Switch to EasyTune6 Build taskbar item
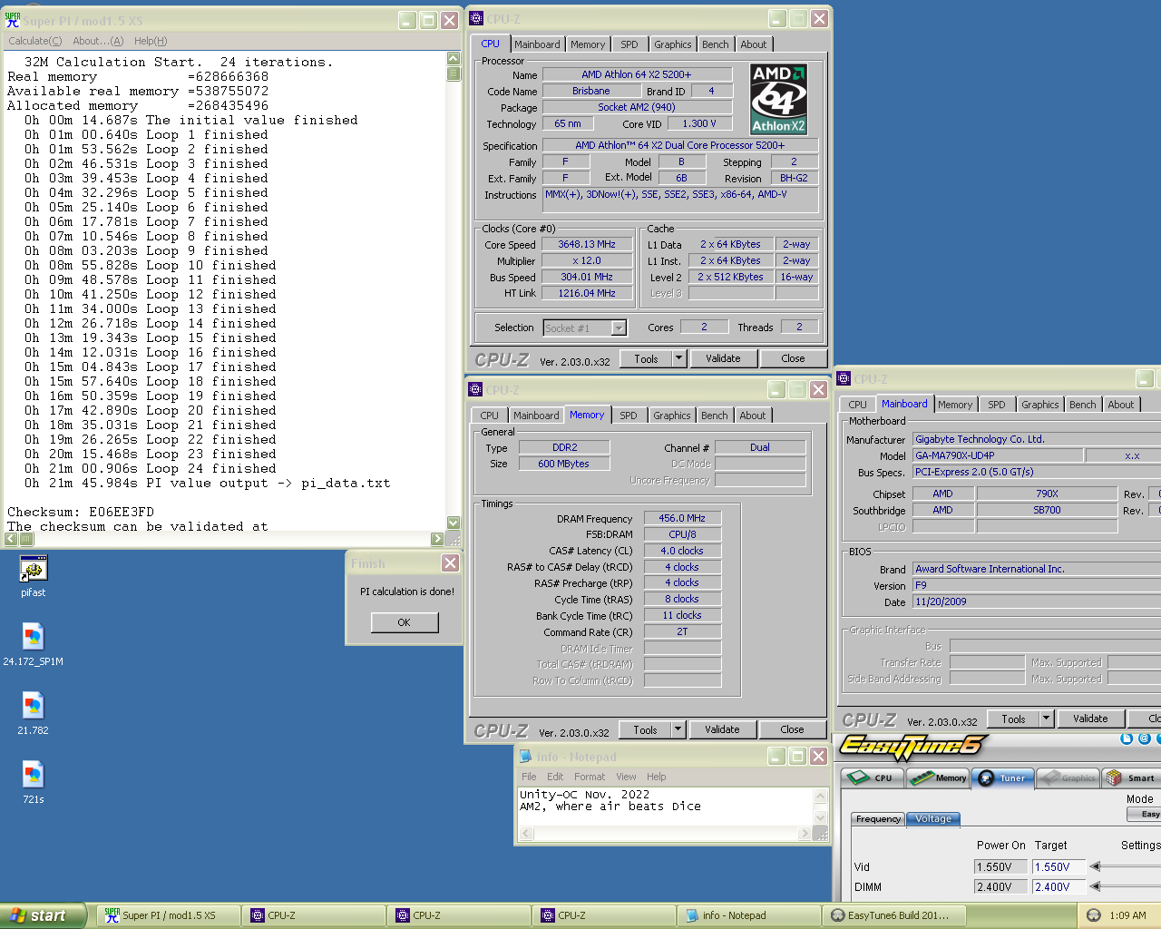This screenshot has width=1161, height=929. [x=893, y=915]
